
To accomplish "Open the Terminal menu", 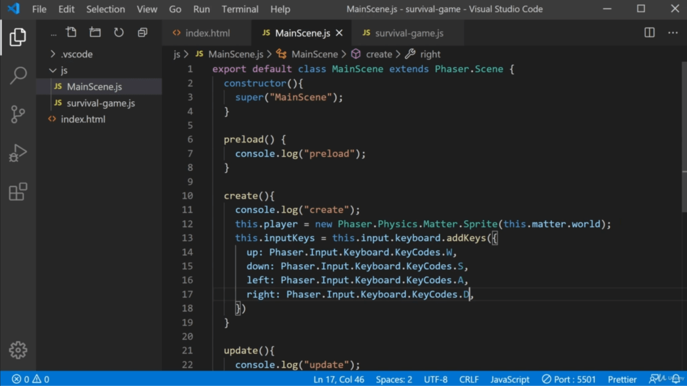I will [x=240, y=9].
